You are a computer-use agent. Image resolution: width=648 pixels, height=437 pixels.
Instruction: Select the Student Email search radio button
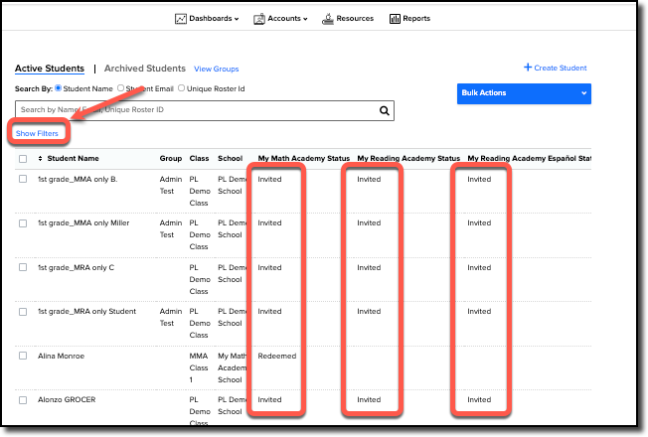120,88
